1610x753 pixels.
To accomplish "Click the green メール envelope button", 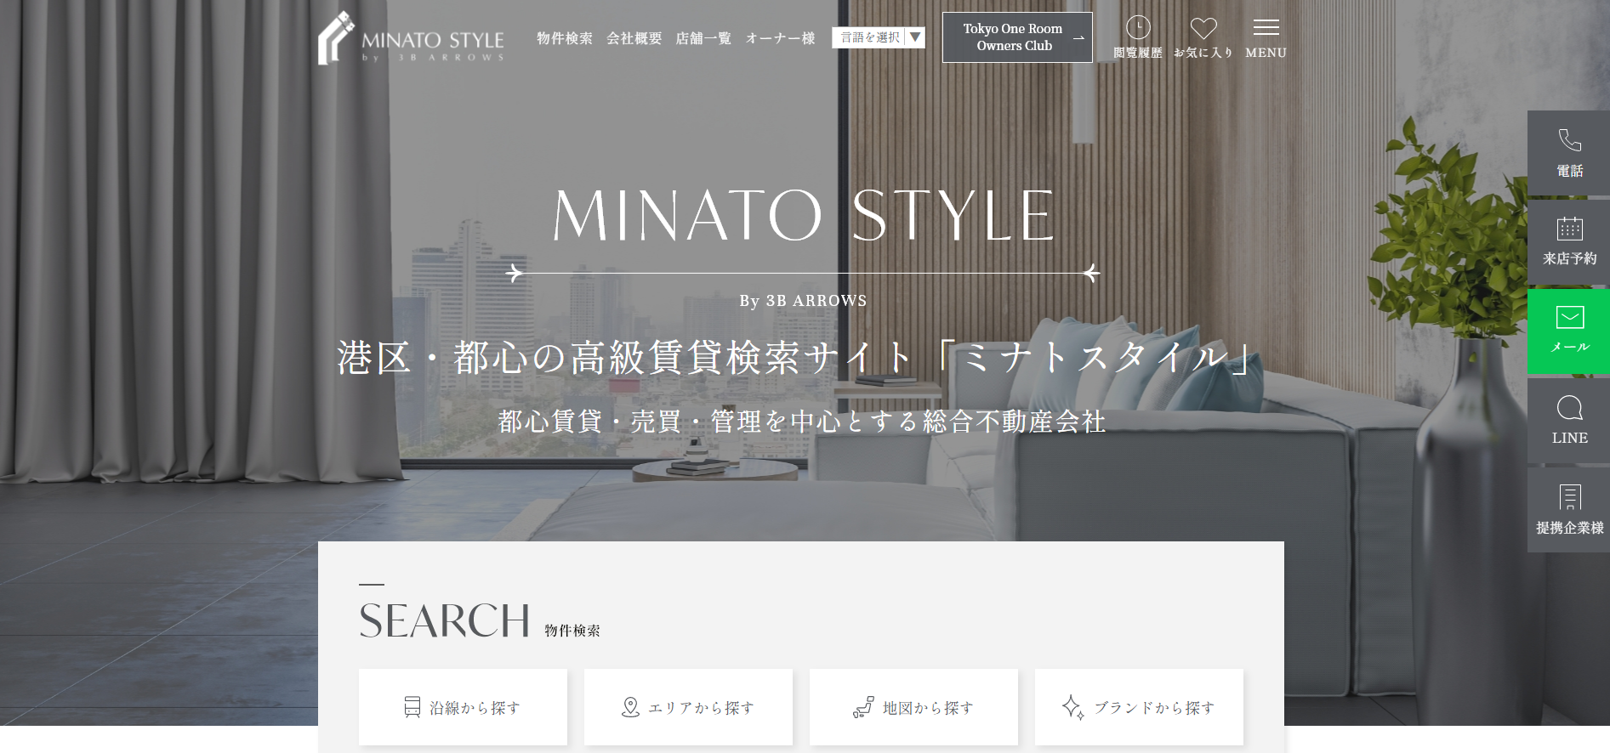I will click(x=1569, y=331).
